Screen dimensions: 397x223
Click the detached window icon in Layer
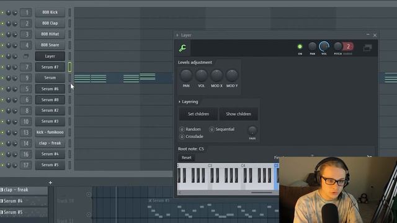(x=367, y=48)
